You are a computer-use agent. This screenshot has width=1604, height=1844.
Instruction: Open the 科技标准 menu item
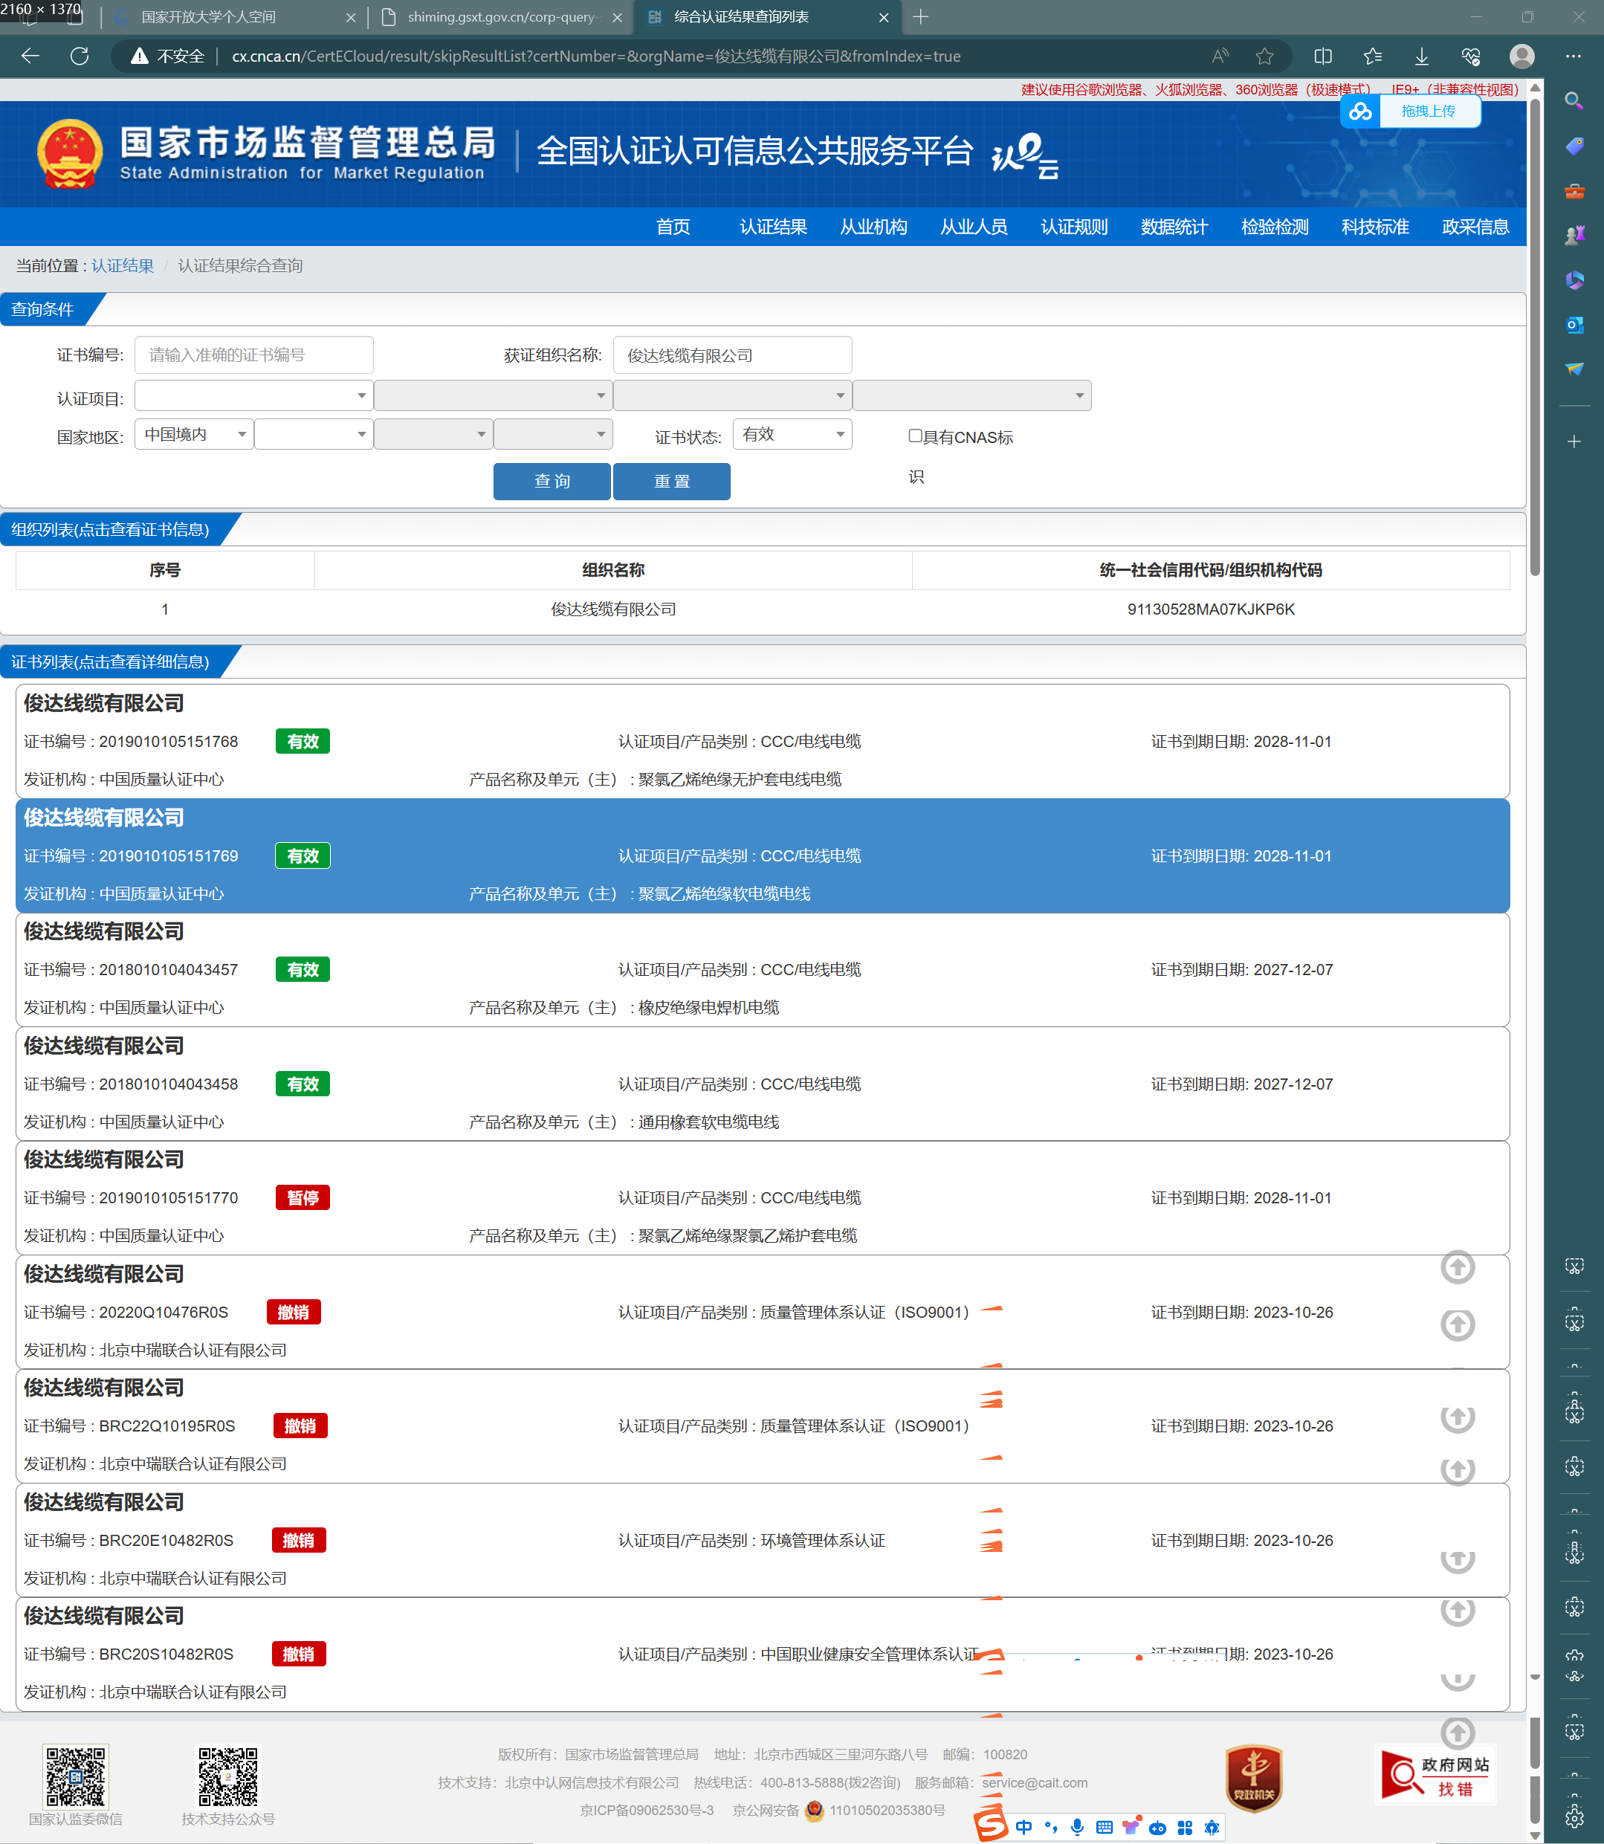(1375, 227)
